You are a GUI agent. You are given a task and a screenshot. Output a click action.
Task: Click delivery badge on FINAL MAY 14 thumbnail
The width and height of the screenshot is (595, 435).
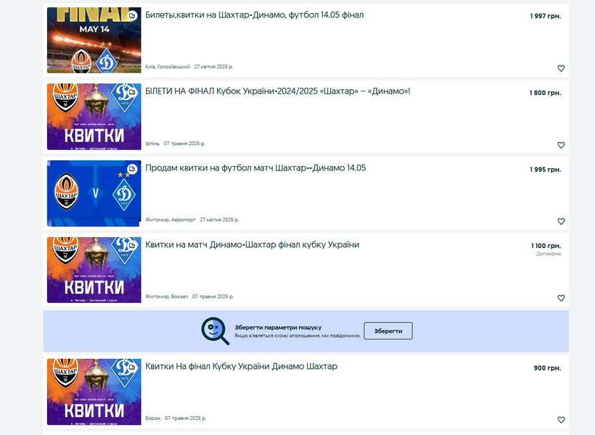132,16
